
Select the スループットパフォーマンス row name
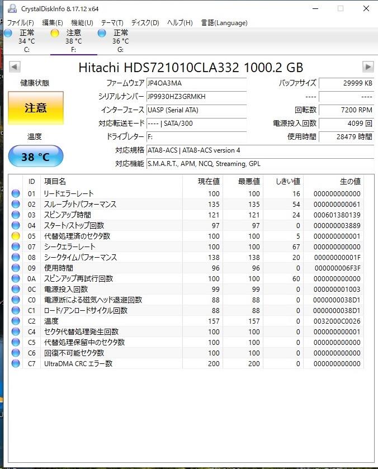[x=80, y=204]
